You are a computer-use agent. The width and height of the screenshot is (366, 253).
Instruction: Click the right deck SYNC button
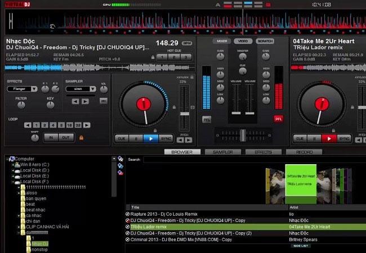click(344, 139)
